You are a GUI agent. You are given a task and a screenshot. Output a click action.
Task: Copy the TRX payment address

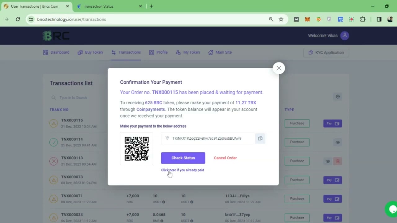[x=260, y=138]
